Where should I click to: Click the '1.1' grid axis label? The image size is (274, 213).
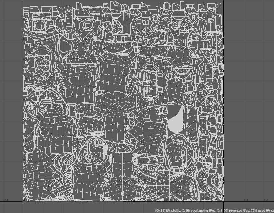(246, 200)
